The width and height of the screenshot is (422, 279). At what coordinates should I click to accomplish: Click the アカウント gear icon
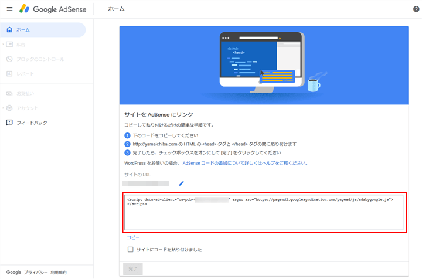coord(9,108)
